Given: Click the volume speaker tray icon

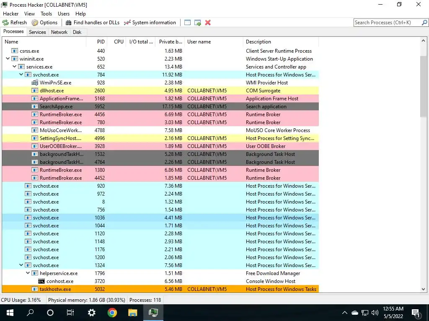Looking at the screenshot, I should coord(375,313).
